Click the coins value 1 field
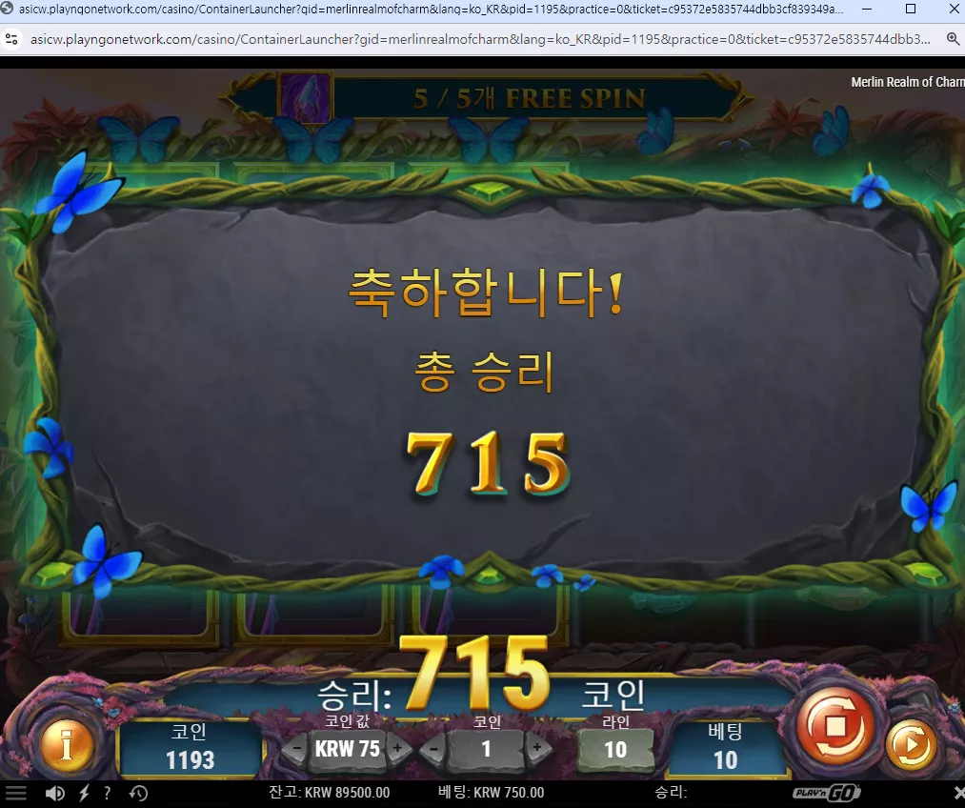The width and height of the screenshot is (965, 808). coord(486,750)
